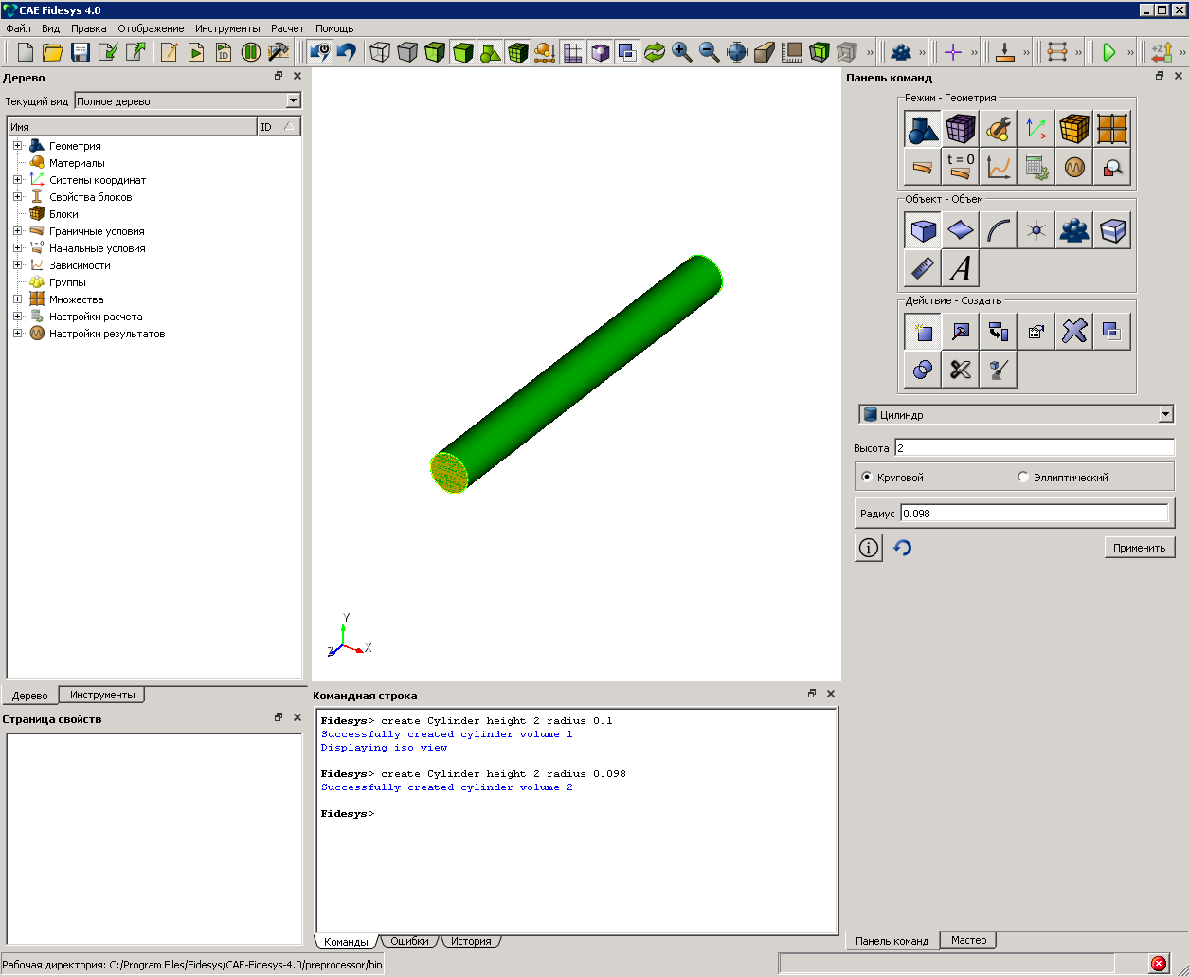Click the save floppy disk icon
The height and width of the screenshot is (977, 1189).
click(x=80, y=52)
